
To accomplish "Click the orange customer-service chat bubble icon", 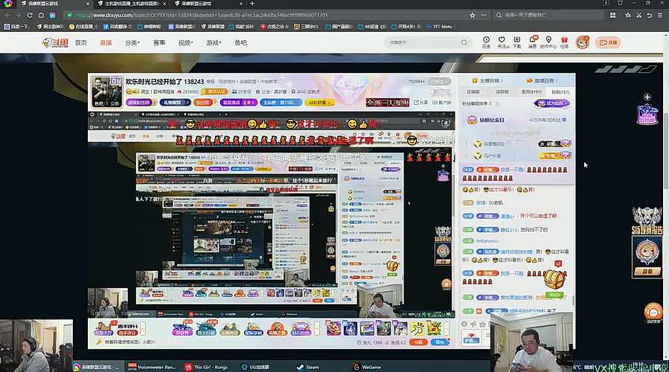I will click(x=653, y=312).
